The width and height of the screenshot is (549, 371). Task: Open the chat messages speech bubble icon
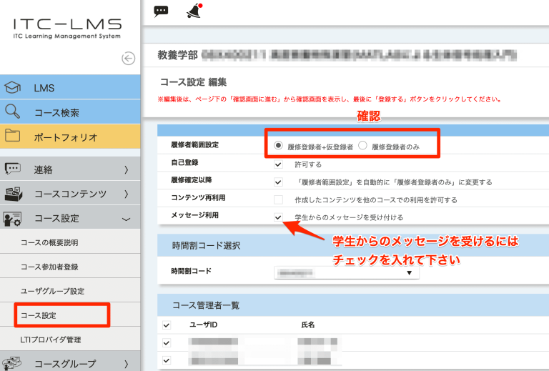pos(162,11)
